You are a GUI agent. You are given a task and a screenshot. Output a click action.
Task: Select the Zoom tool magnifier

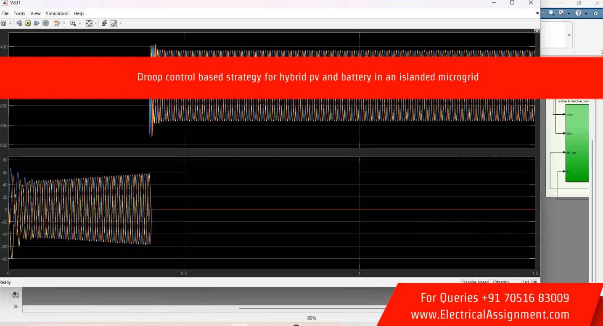click(73, 23)
